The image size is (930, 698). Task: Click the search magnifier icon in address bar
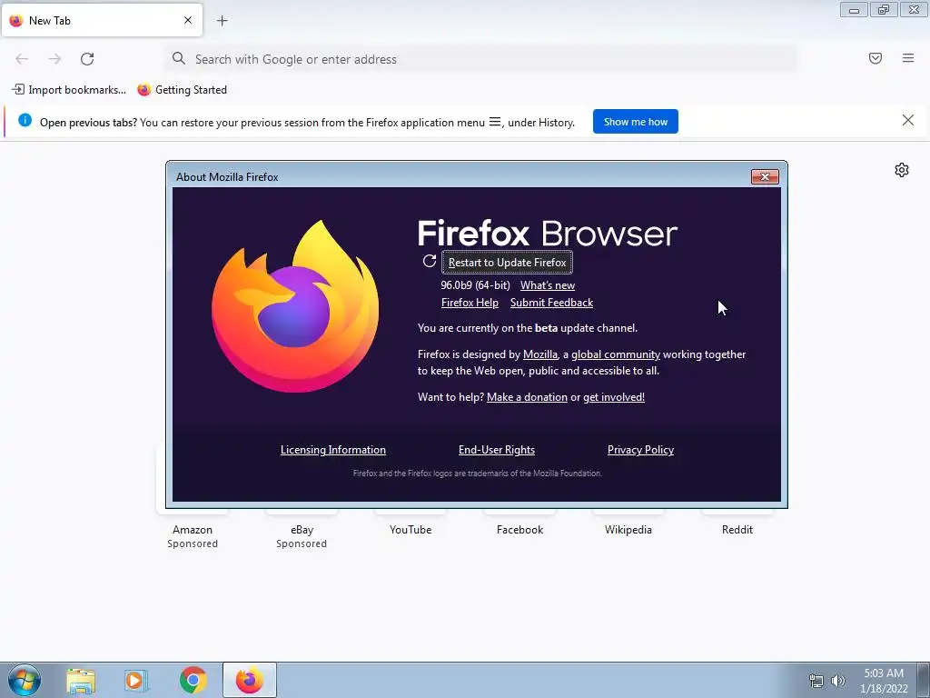179,58
